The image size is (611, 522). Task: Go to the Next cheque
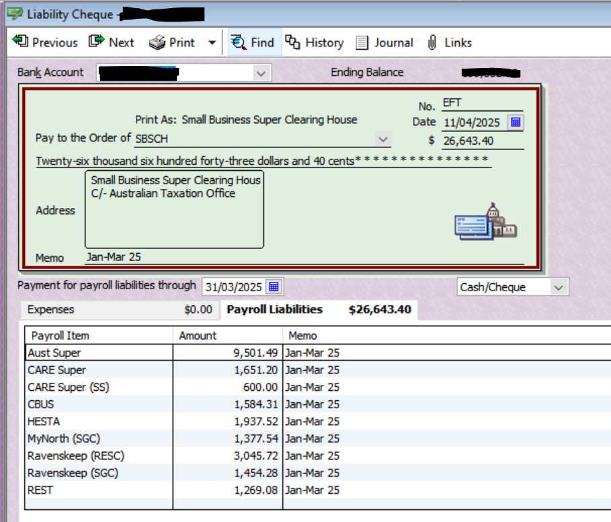(112, 42)
